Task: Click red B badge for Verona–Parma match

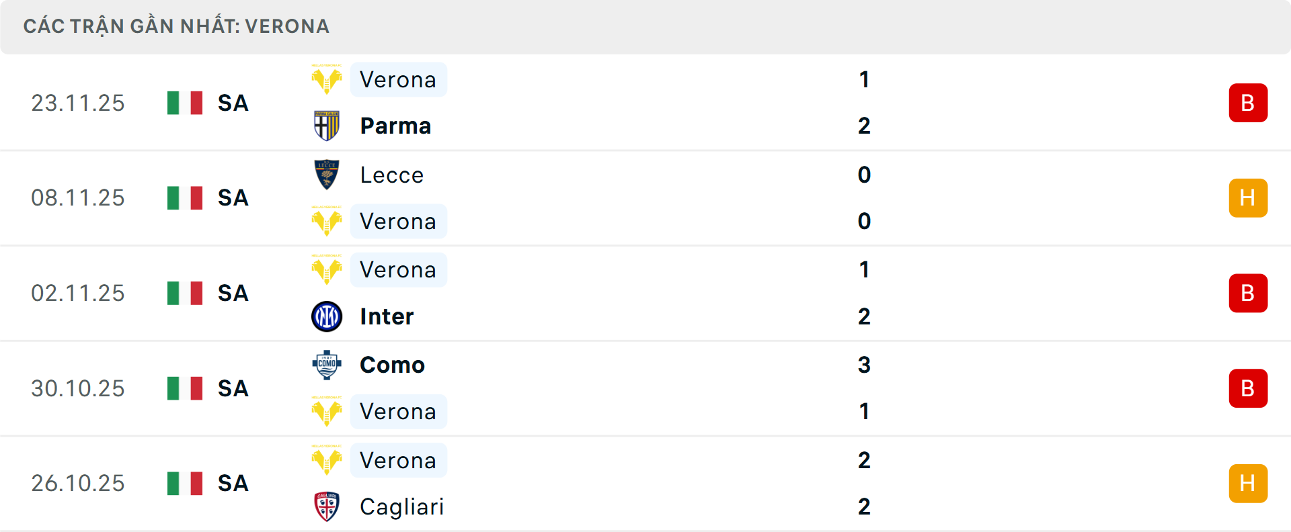Action: pos(1248,103)
